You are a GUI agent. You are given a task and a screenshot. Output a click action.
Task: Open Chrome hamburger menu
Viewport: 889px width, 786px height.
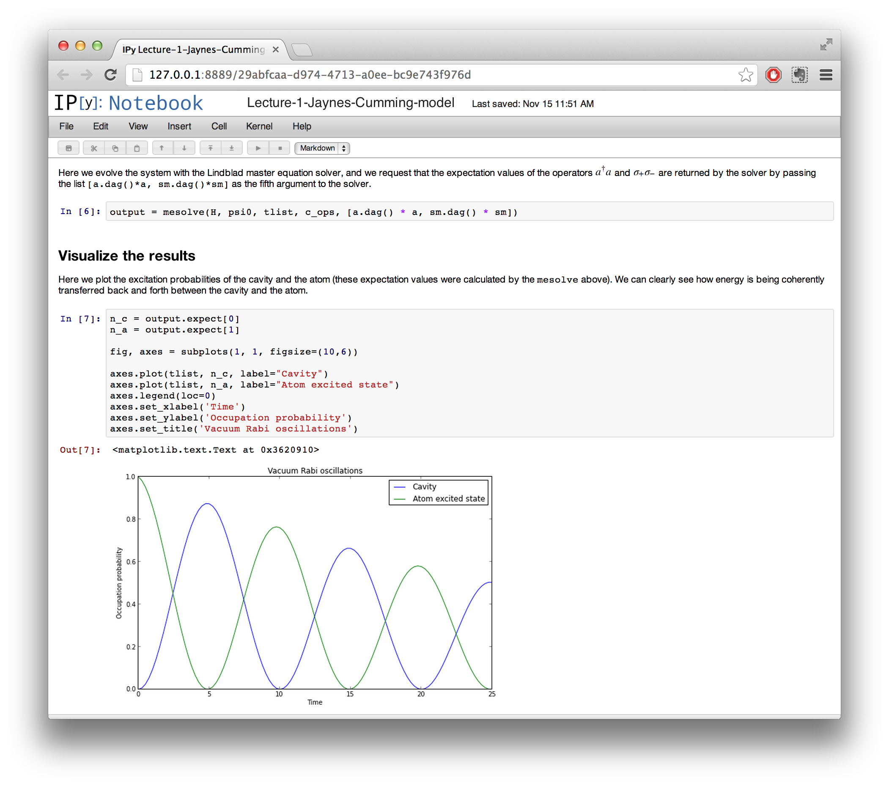click(x=826, y=75)
